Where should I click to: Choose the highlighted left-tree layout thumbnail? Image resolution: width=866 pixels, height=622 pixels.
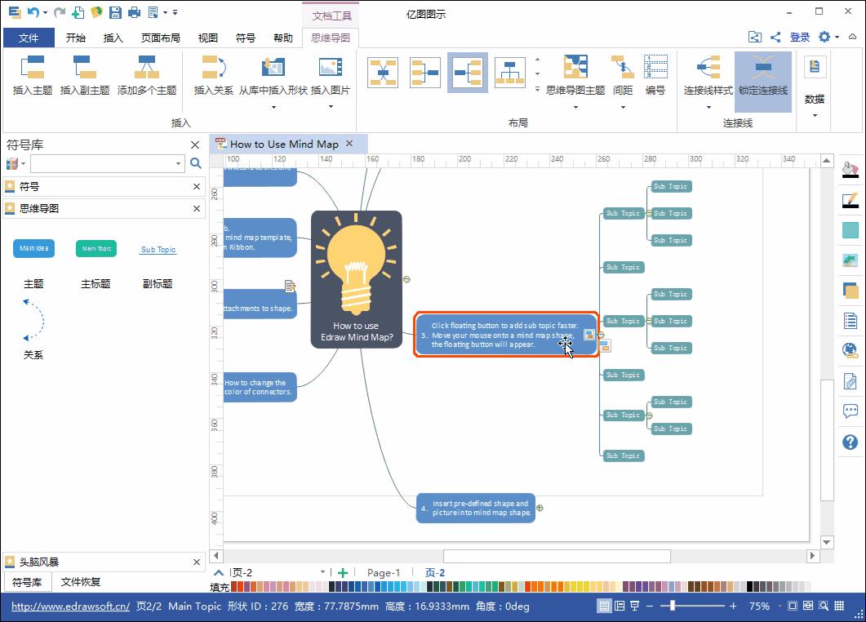point(467,73)
